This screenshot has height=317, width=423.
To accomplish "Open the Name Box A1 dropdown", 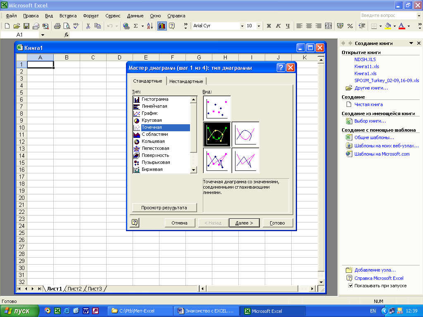I will [x=43, y=35].
